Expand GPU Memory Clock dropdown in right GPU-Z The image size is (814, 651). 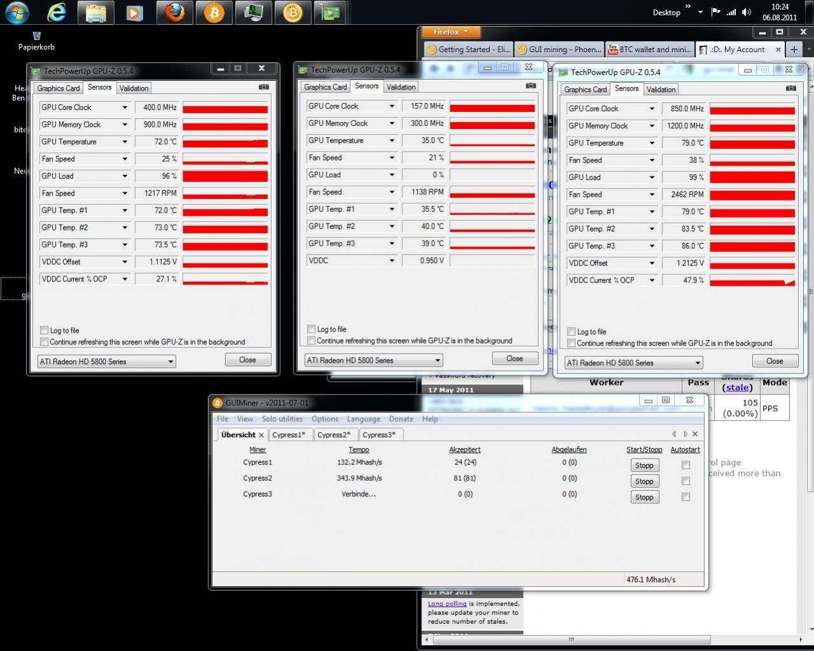(652, 126)
